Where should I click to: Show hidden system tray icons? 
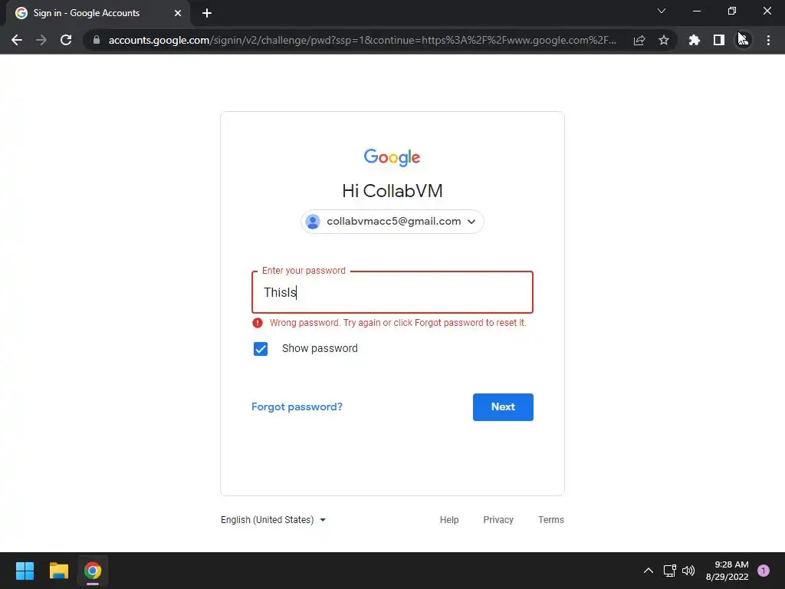649,571
